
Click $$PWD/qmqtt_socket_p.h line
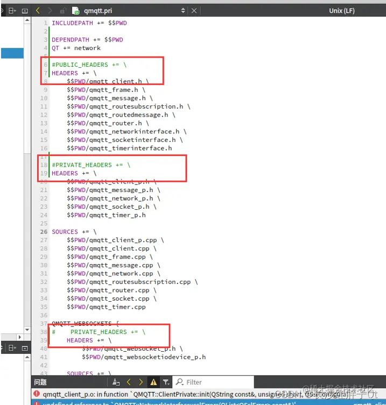point(111,207)
